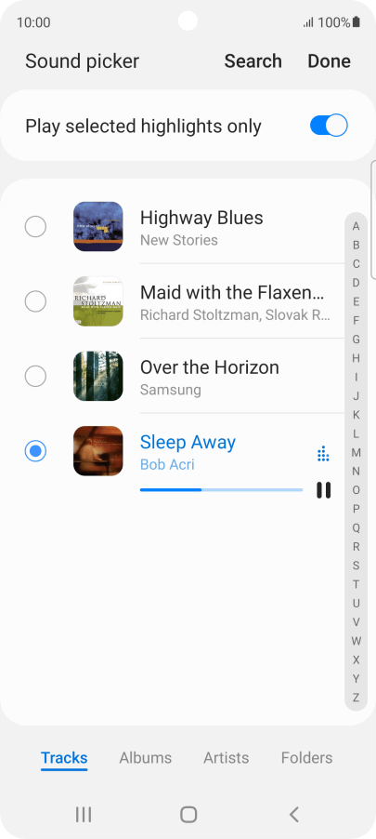Pause the Sleep Away preview

[x=324, y=490]
